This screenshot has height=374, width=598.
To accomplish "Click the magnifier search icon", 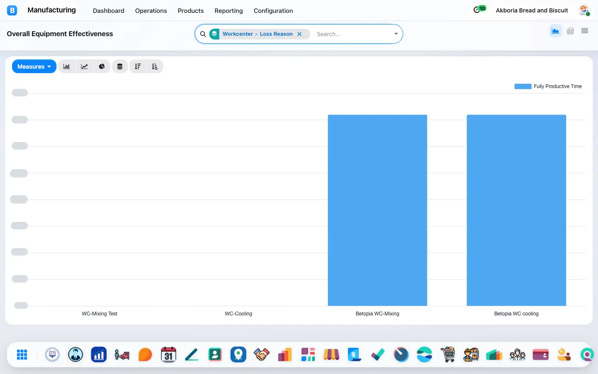I will pyautogui.click(x=203, y=34).
